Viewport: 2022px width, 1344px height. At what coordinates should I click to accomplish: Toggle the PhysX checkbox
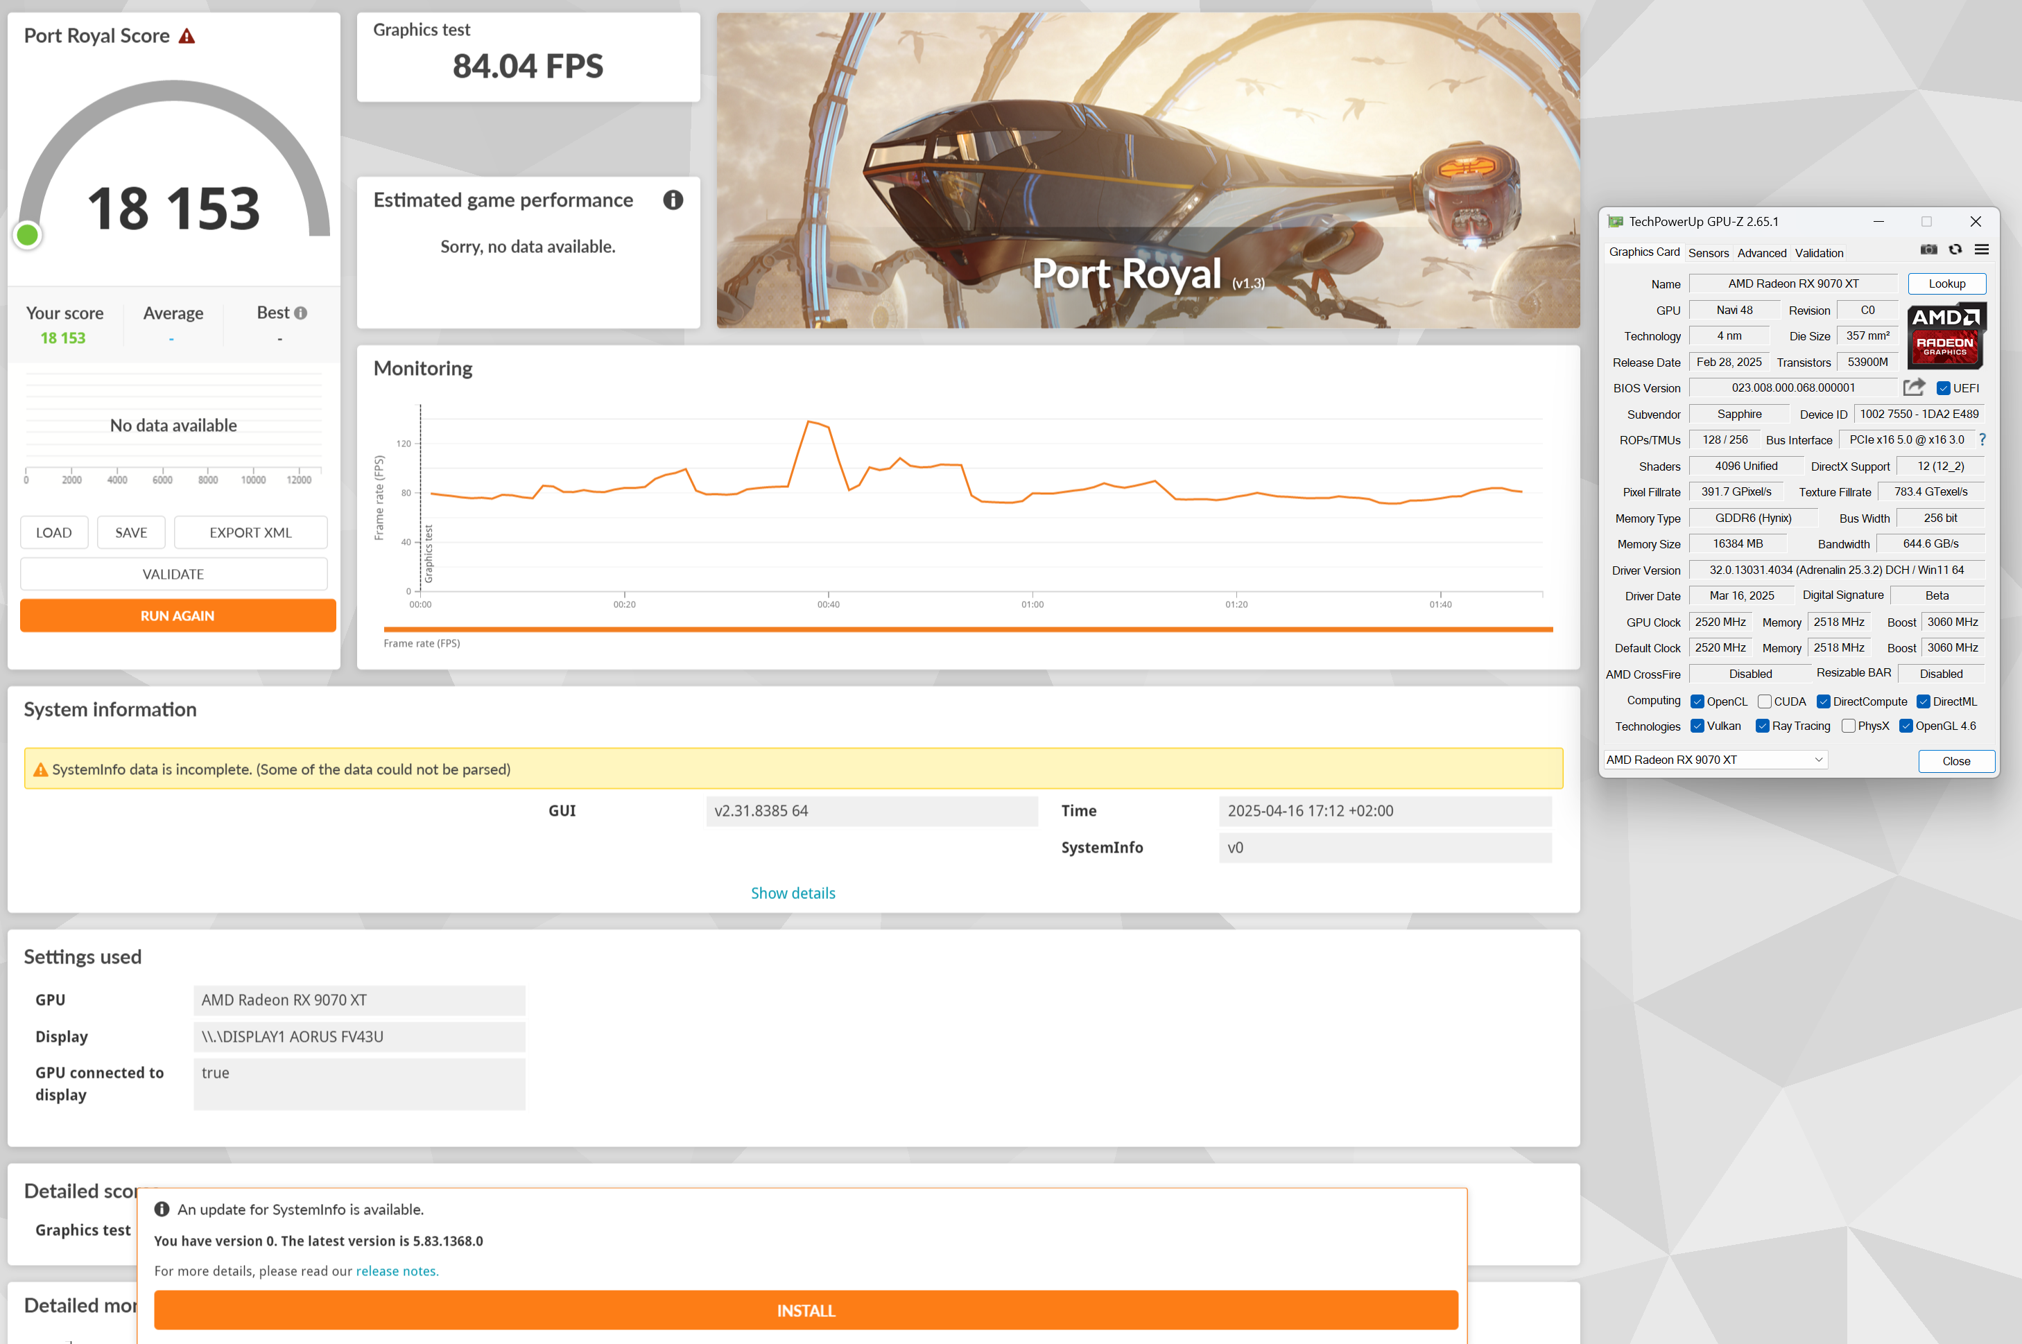click(x=1849, y=726)
